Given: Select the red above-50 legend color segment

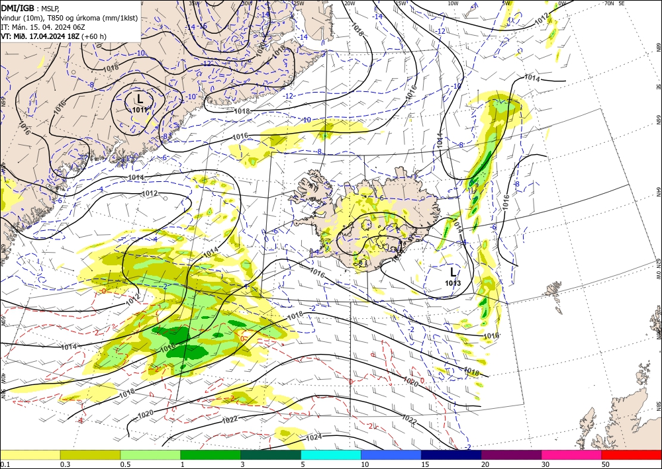Looking at the screenshot, I should [x=632, y=454].
